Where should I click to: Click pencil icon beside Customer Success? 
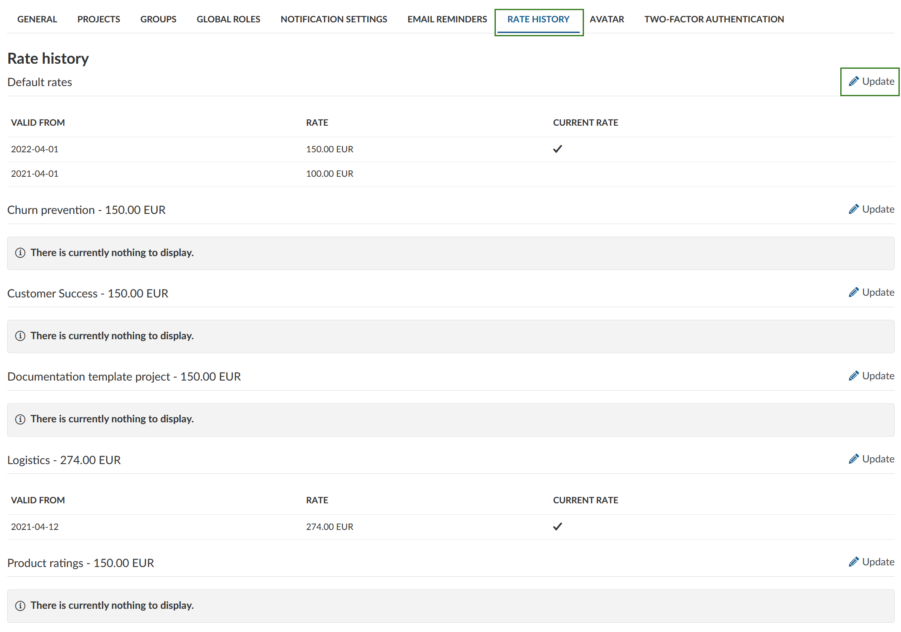[x=853, y=292]
